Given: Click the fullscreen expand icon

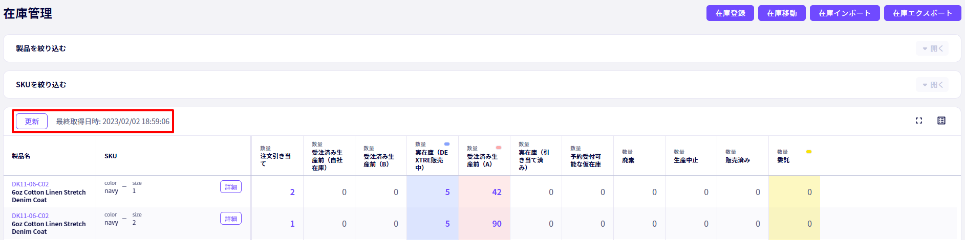Looking at the screenshot, I should pos(919,121).
